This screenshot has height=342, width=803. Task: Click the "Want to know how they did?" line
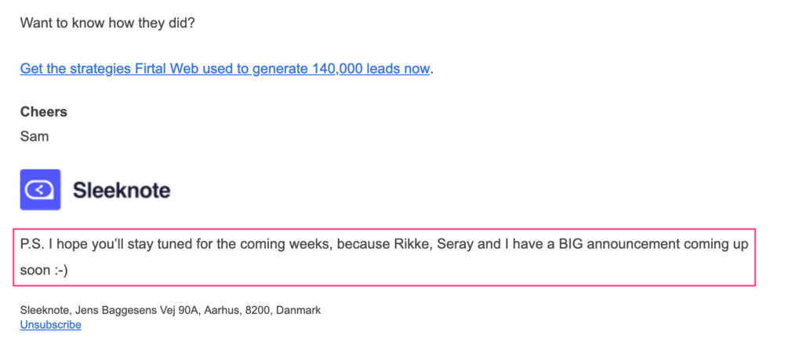[x=107, y=23]
